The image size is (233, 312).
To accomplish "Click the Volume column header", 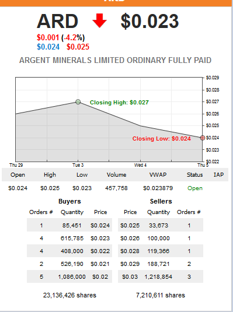I will point(116,175).
